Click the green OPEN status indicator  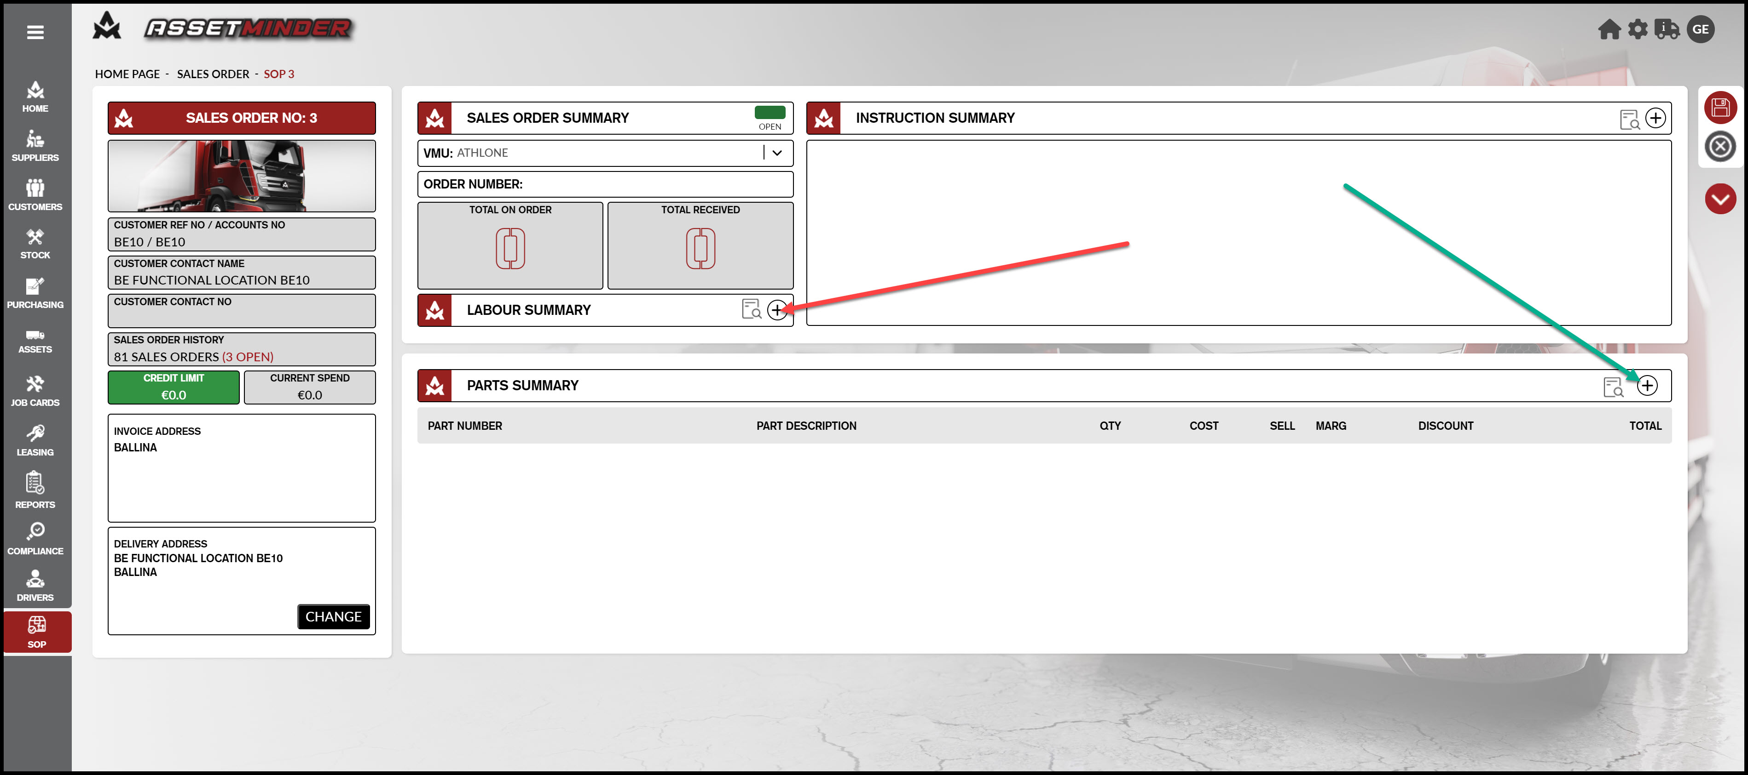click(x=770, y=113)
